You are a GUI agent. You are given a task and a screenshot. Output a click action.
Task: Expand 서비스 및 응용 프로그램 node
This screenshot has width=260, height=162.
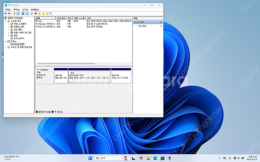pyautogui.click(x=6, y=47)
